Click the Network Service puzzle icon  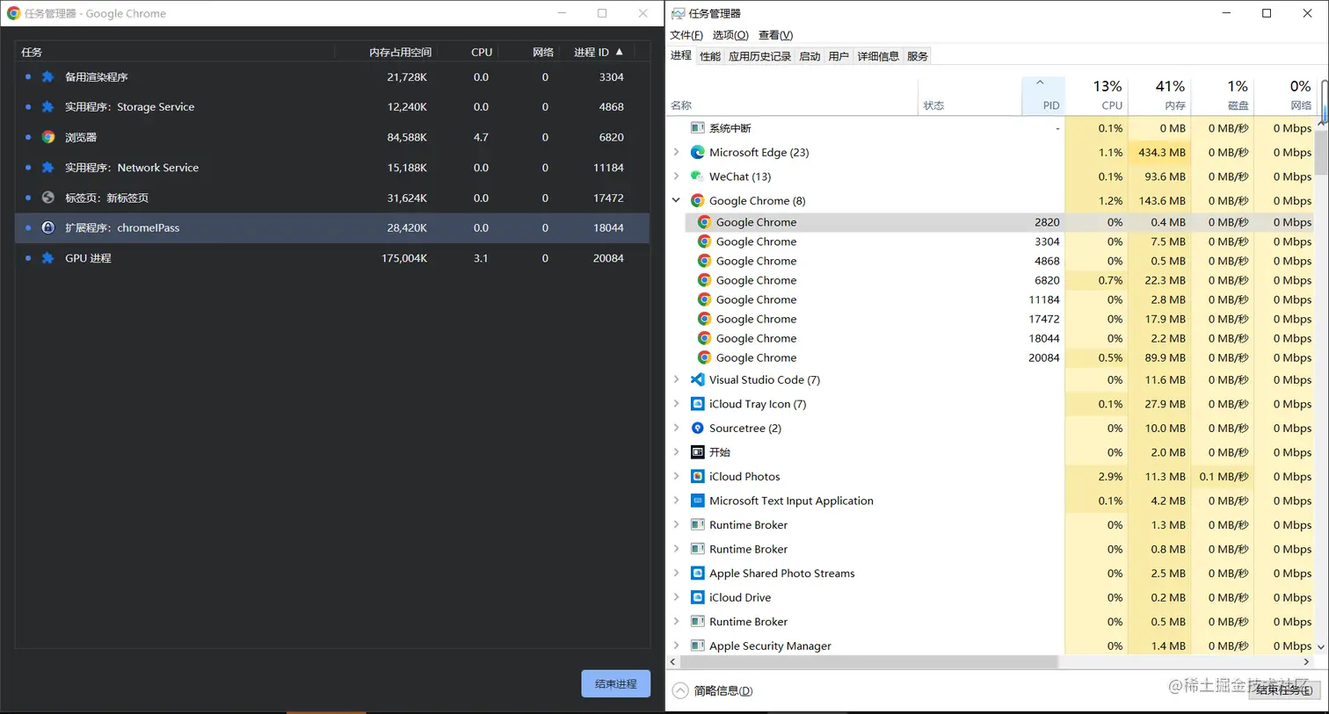[48, 167]
